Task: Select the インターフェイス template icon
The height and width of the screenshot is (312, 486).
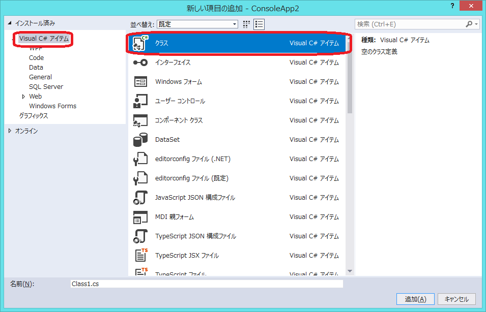Action: [x=140, y=63]
